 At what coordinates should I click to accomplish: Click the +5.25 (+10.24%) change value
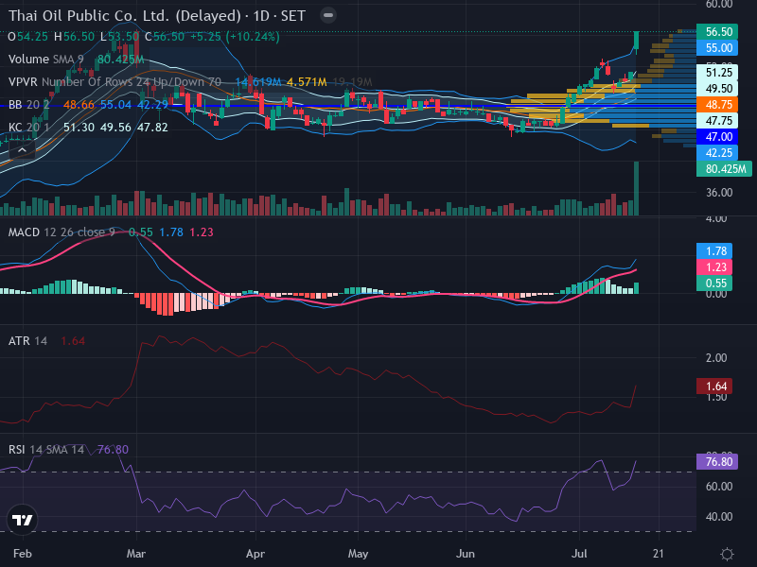(x=235, y=37)
